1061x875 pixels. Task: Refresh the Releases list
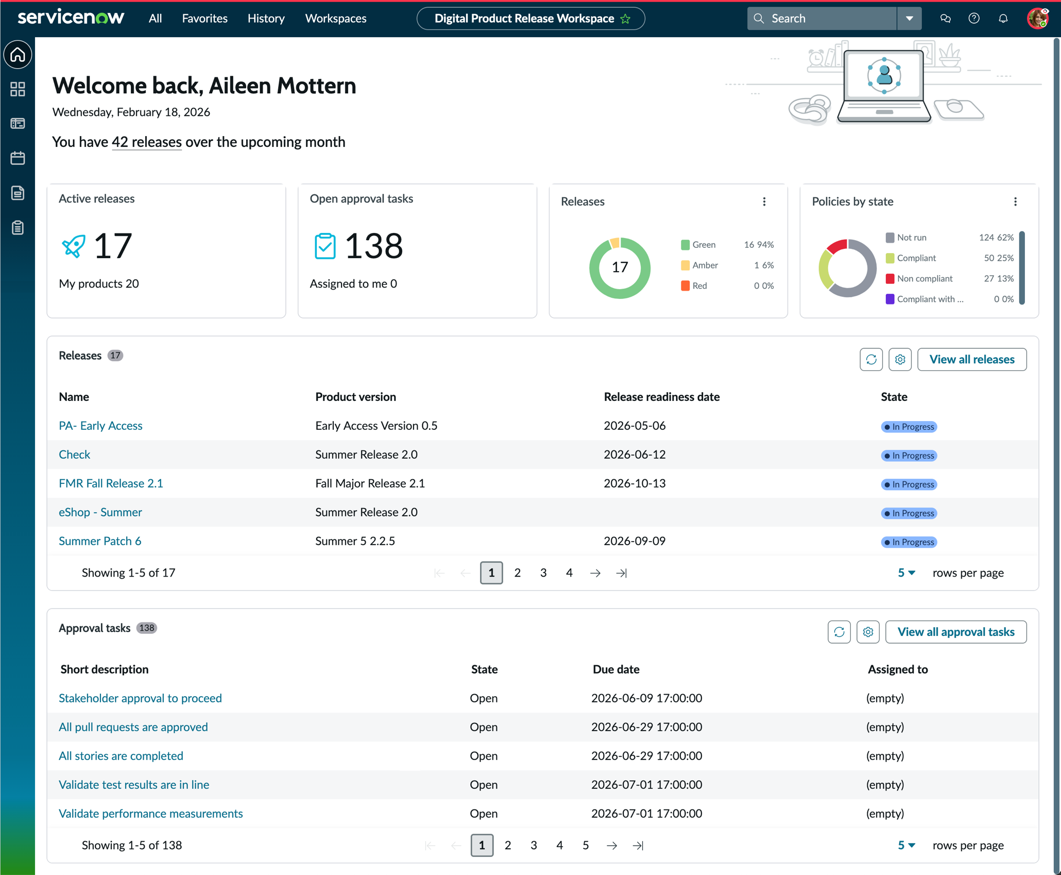click(871, 359)
